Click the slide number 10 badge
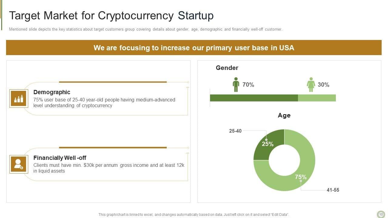This screenshot has height=218, width=388. pyautogui.click(x=380, y=214)
